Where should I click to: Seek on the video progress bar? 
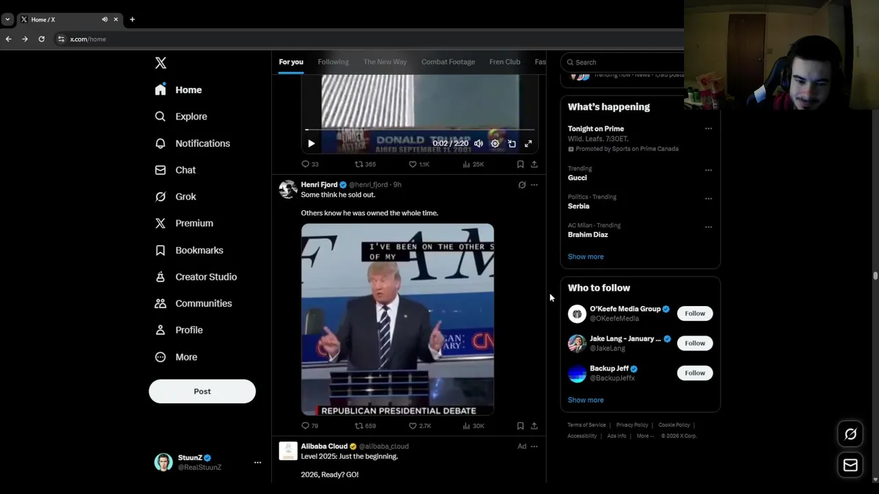[x=420, y=130]
